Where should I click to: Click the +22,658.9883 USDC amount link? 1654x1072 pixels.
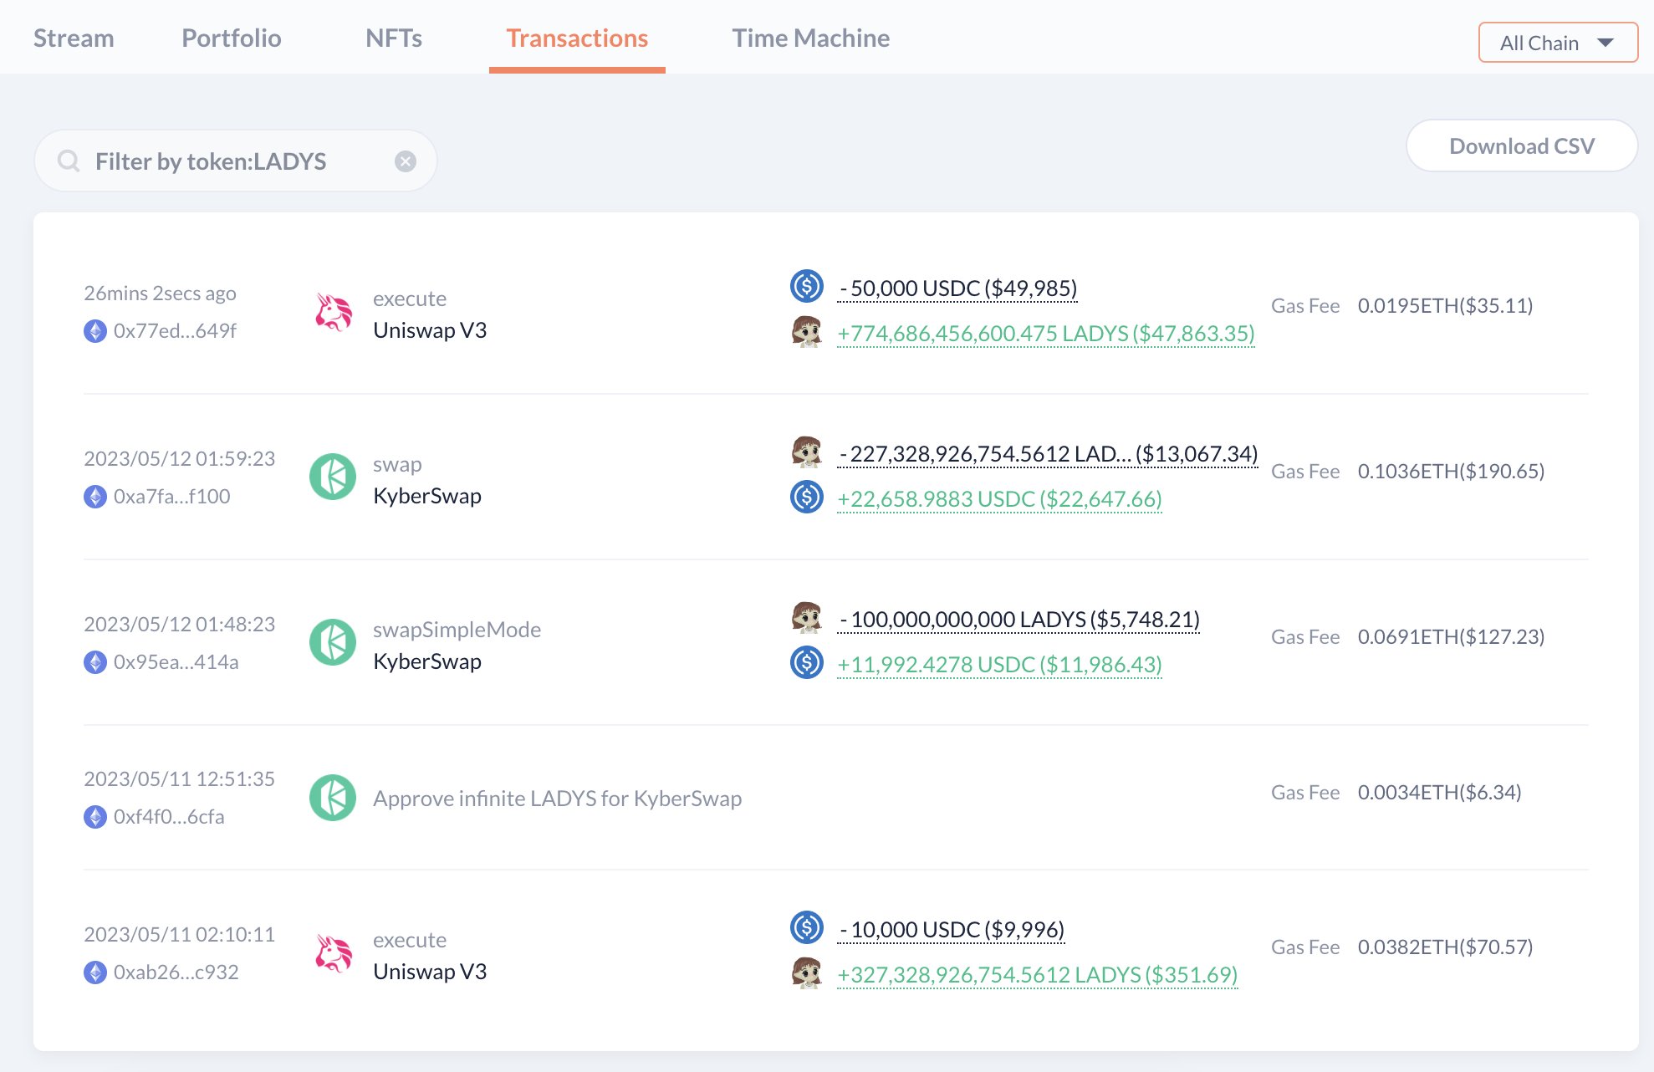coord(999,499)
